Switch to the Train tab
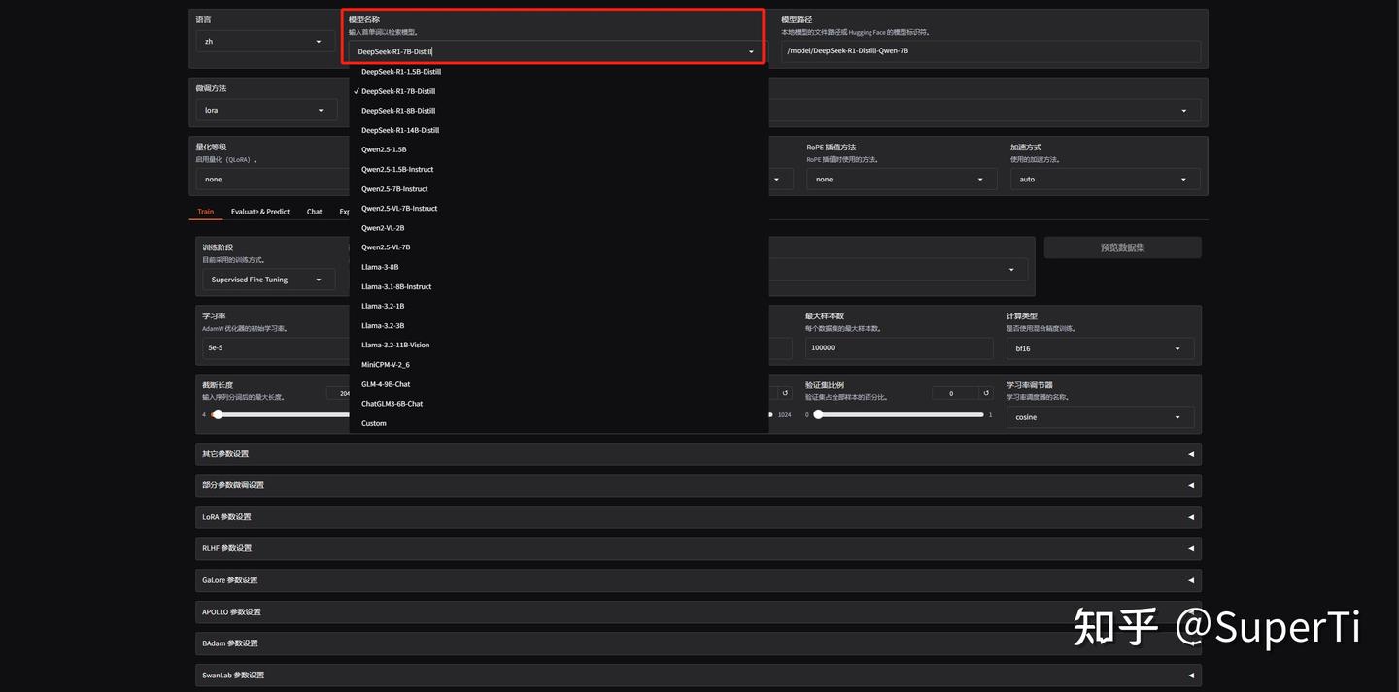This screenshot has height=692, width=1399. [206, 212]
